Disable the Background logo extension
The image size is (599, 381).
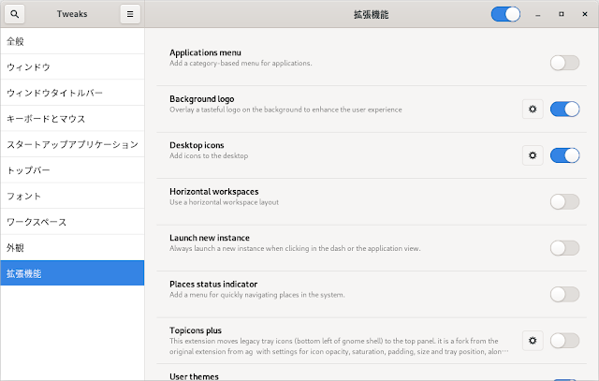tap(564, 110)
